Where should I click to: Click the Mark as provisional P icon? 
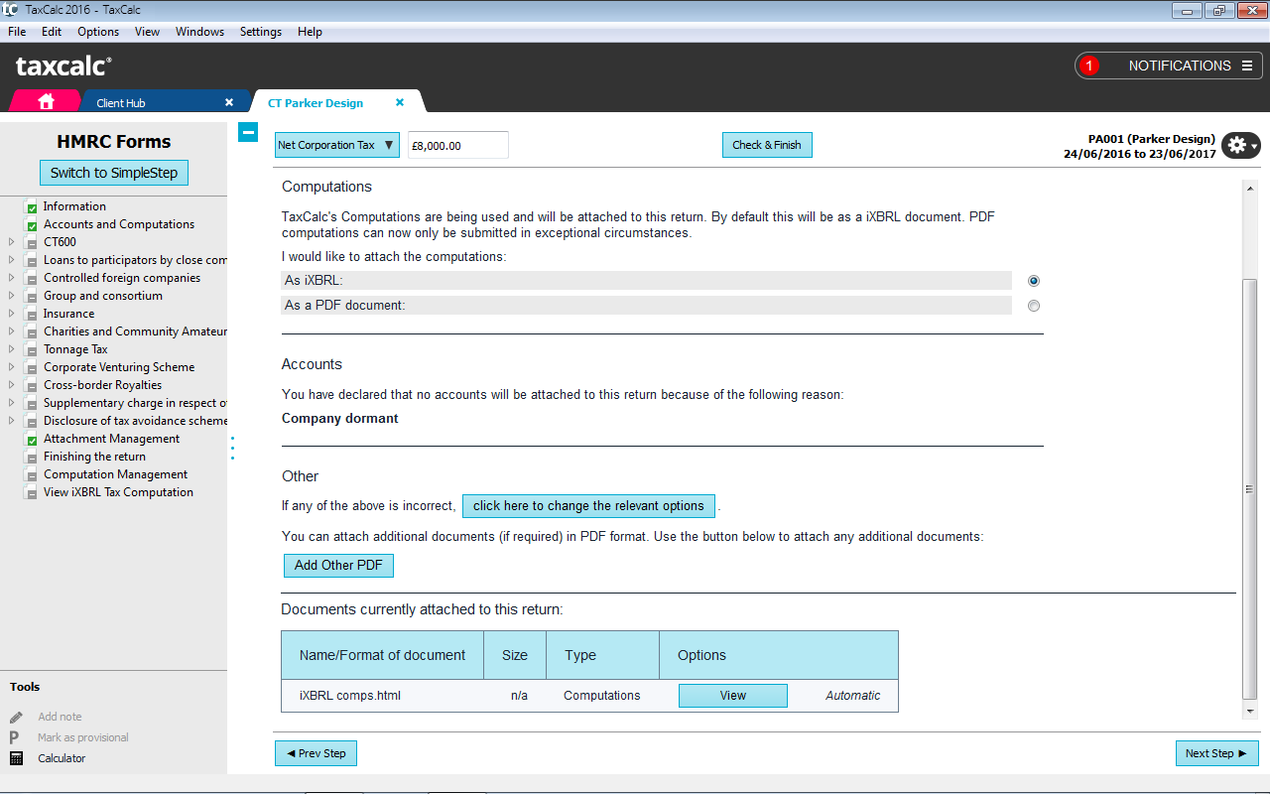pos(15,737)
